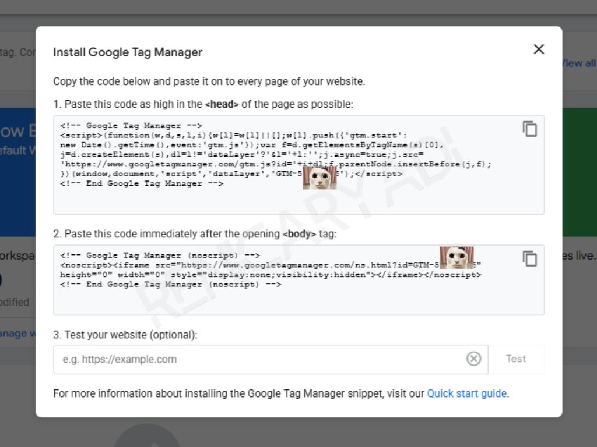The height and width of the screenshot is (447, 597).
Task: Click the 'Copy the code below' instruction text
Action: [x=209, y=81]
